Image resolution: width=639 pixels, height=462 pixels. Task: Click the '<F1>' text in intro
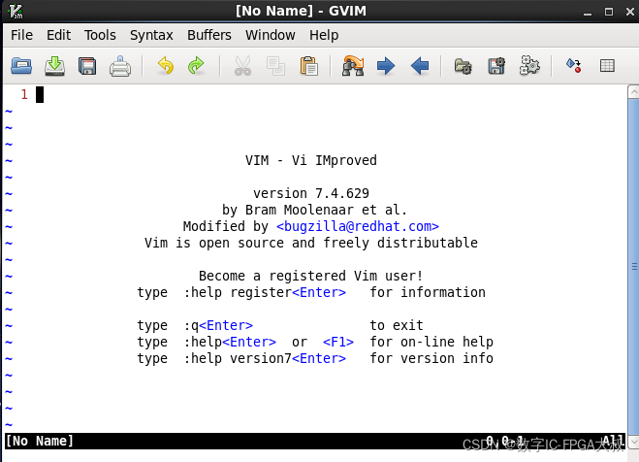tap(338, 342)
